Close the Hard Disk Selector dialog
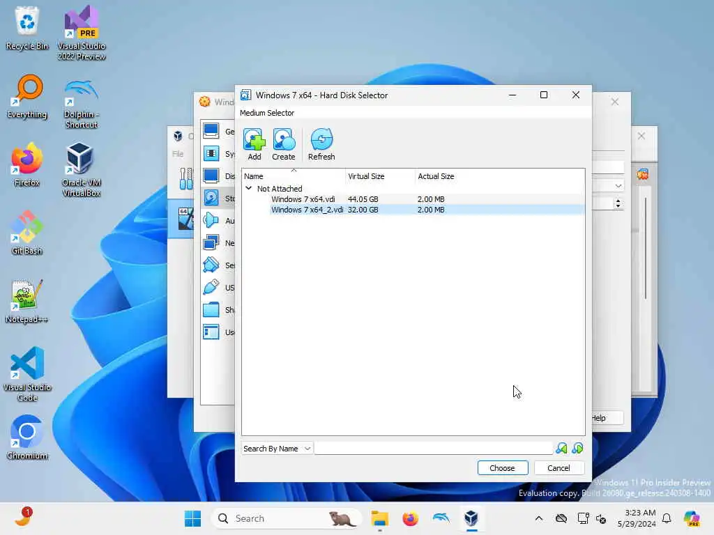The height and width of the screenshot is (535, 714). click(x=575, y=95)
